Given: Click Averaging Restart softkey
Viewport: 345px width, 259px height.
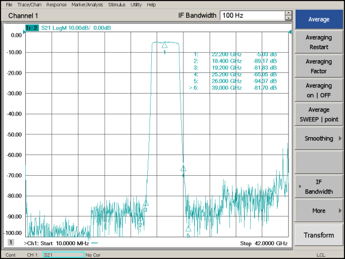Looking at the screenshot, I should (x=319, y=42).
